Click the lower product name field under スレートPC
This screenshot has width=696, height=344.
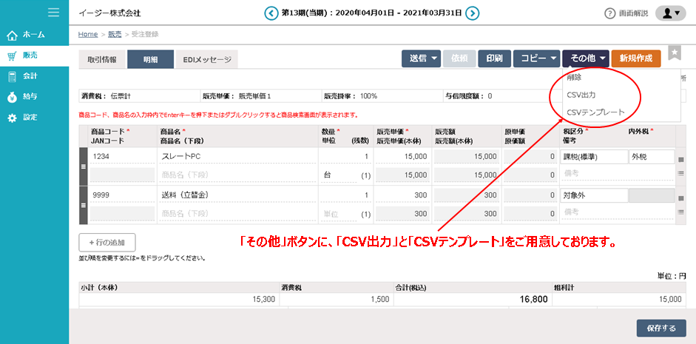point(237,175)
